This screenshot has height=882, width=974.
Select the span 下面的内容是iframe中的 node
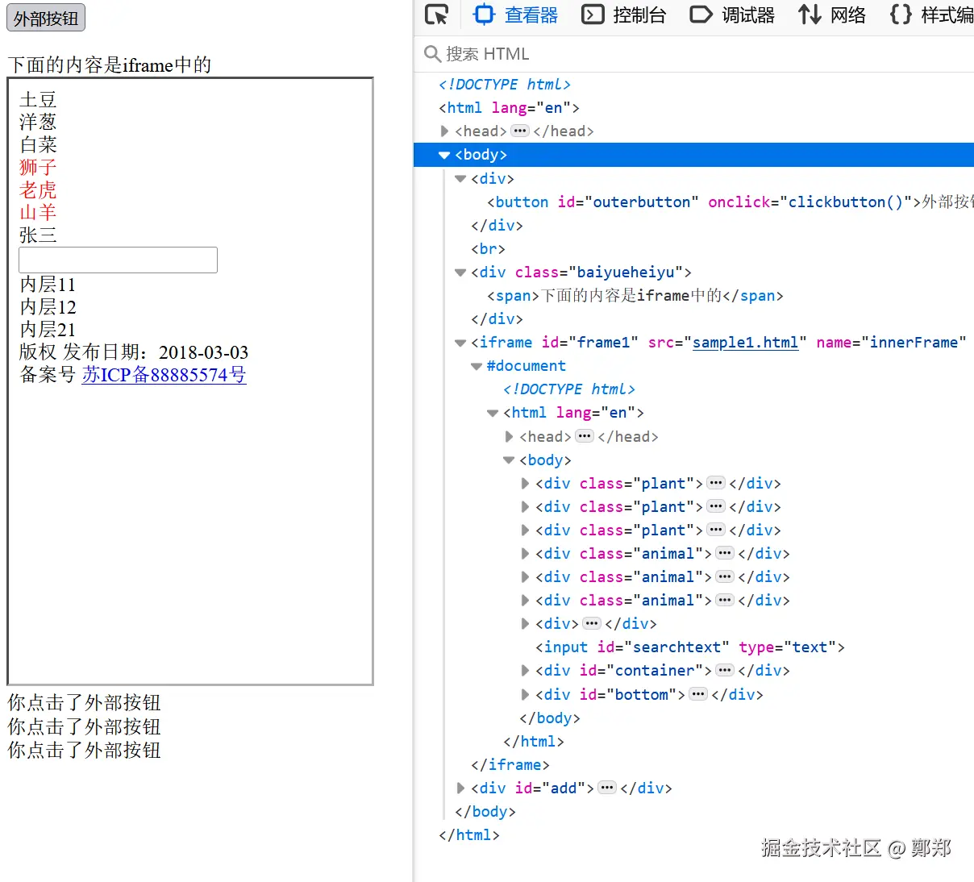[x=635, y=296]
